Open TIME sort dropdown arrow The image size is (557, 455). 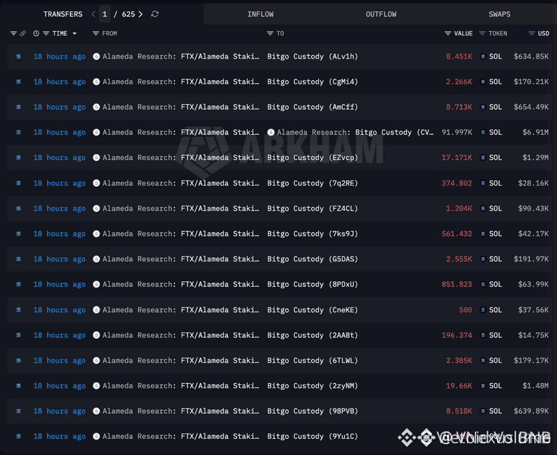point(75,34)
